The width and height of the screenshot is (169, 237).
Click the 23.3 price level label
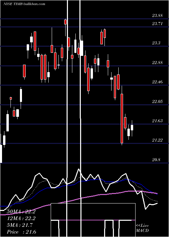156,43
